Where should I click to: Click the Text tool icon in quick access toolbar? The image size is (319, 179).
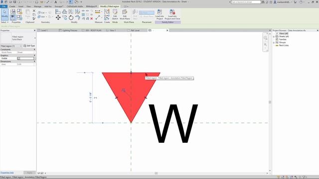point(56,2)
